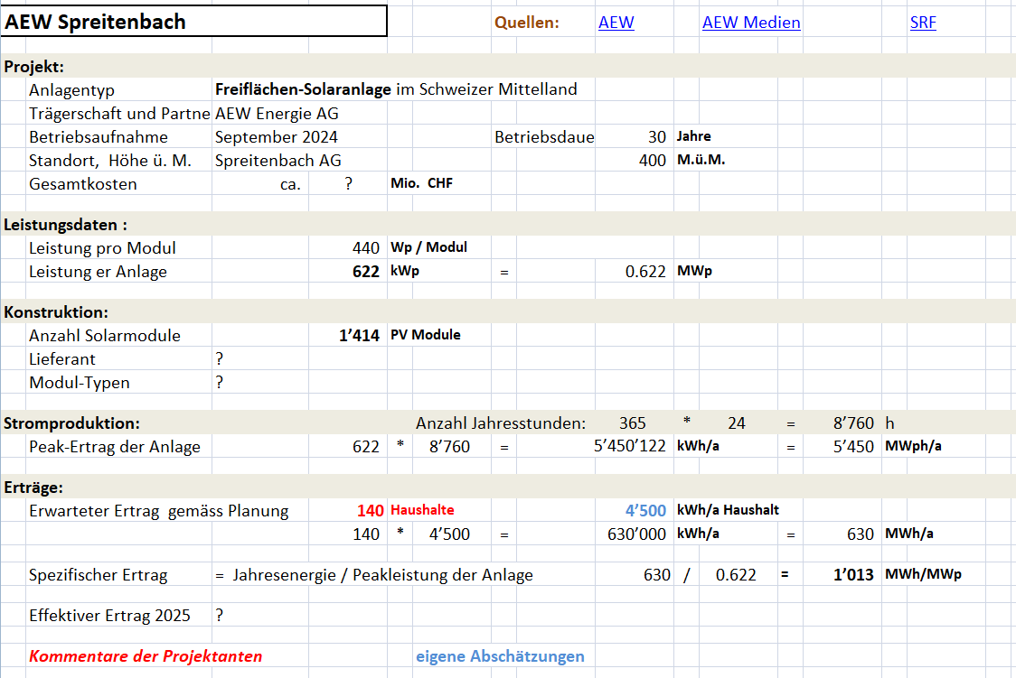Click the 'Gesamtkosten' label
Viewport: 1016px width, 678px height.
click(x=83, y=184)
